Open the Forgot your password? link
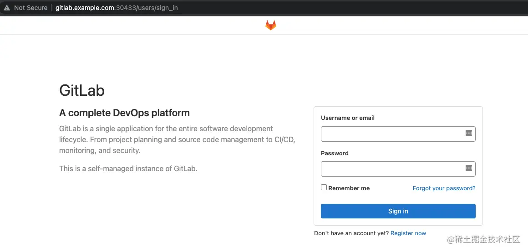Image resolution: width=528 pixels, height=252 pixels. [x=444, y=188]
